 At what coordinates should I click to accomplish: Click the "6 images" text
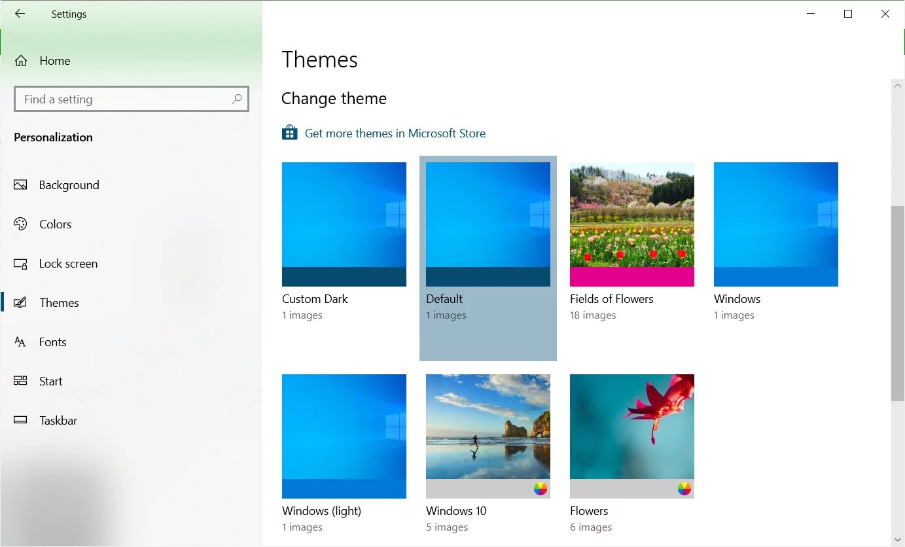click(591, 527)
